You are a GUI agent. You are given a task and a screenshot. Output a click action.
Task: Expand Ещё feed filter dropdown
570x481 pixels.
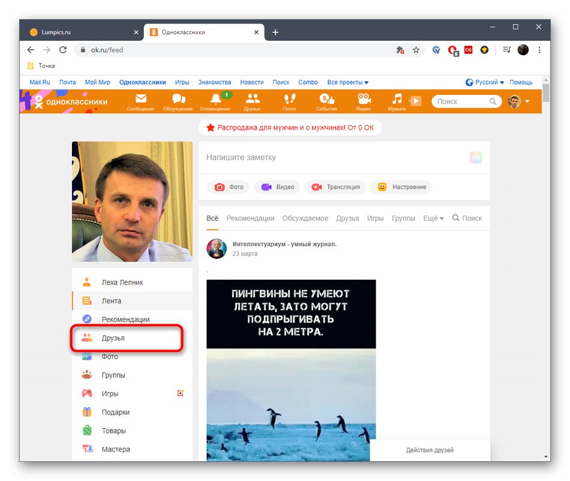(433, 219)
